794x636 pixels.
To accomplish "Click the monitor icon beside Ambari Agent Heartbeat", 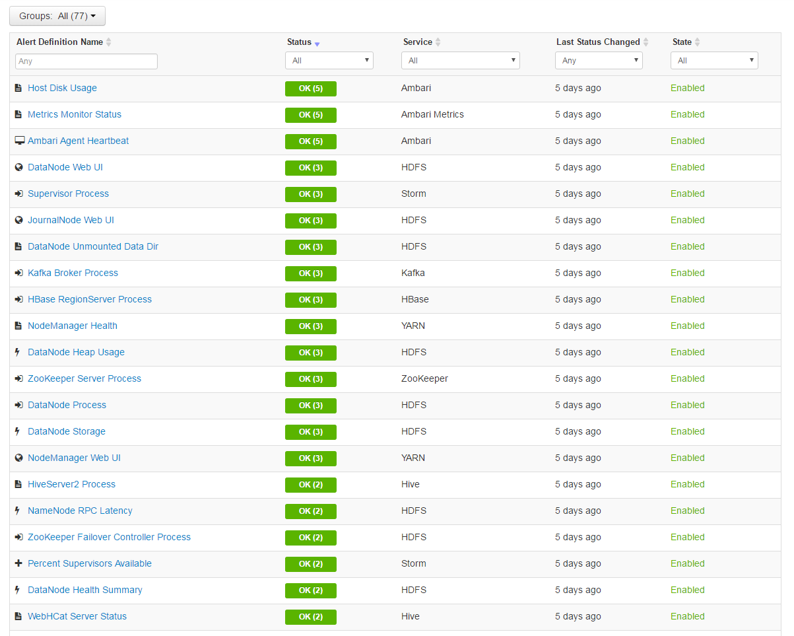I will pos(20,141).
